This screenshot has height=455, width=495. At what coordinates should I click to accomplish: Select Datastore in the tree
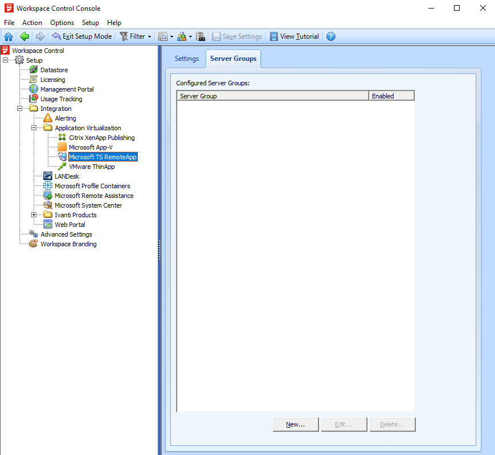tap(54, 70)
